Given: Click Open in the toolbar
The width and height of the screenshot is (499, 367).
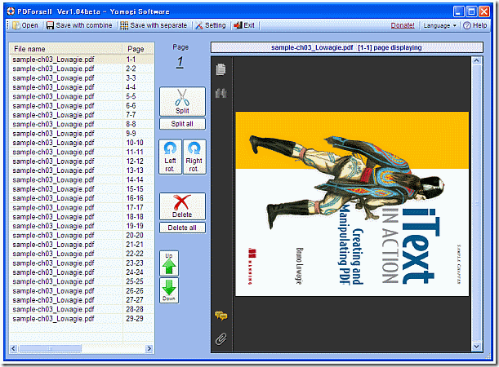Looking at the screenshot, I should 25,25.
